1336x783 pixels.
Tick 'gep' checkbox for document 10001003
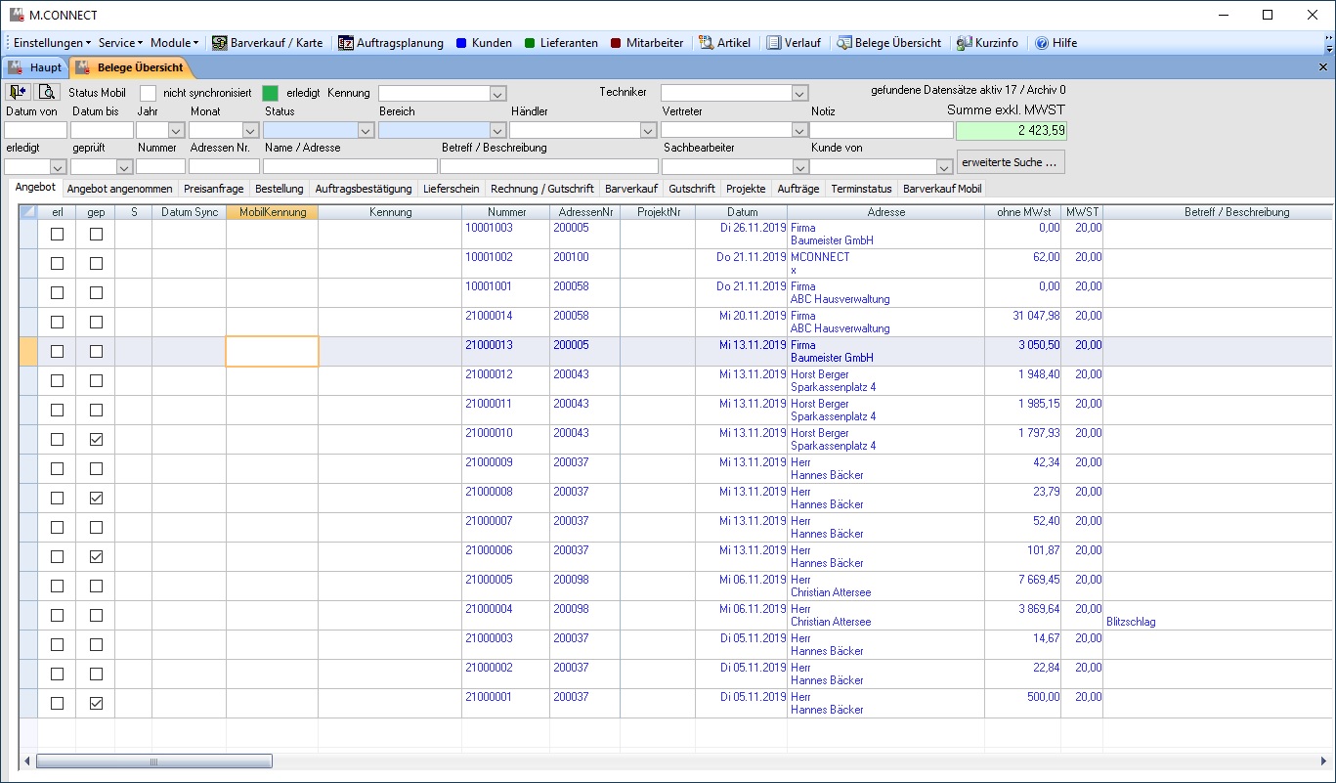pyautogui.click(x=96, y=234)
